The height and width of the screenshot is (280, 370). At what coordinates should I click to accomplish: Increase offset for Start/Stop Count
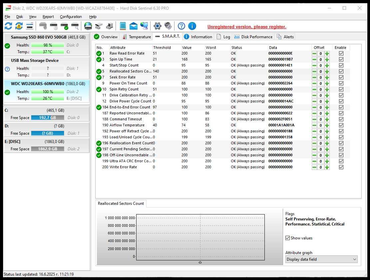tap(327, 66)
